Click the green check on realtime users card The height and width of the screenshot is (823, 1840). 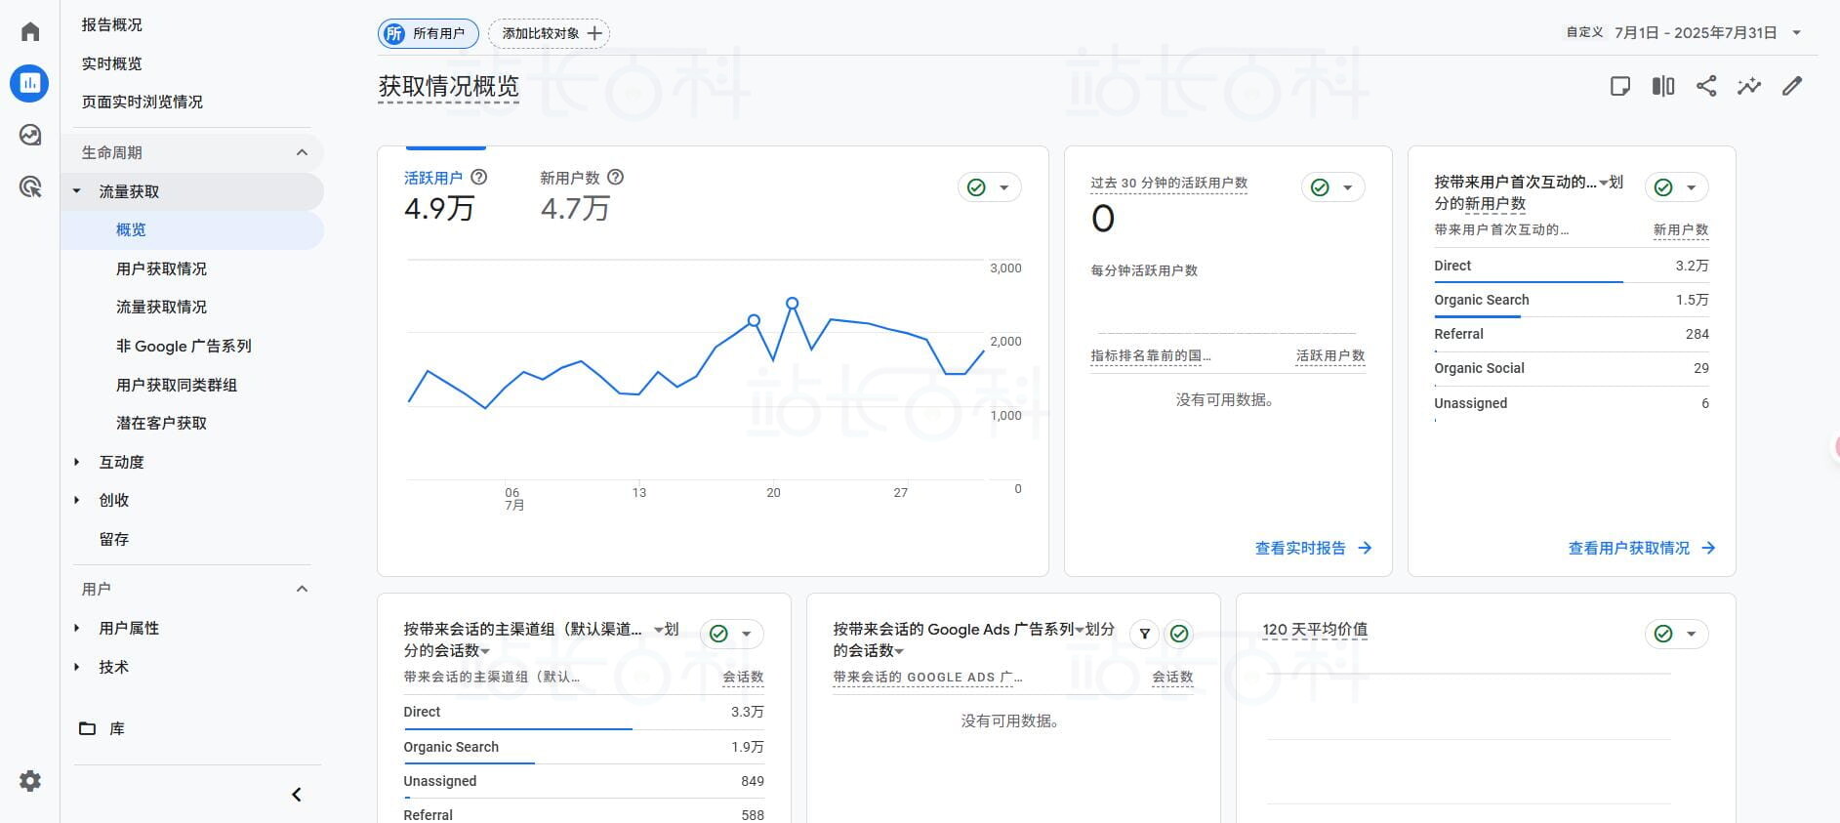1320,187
